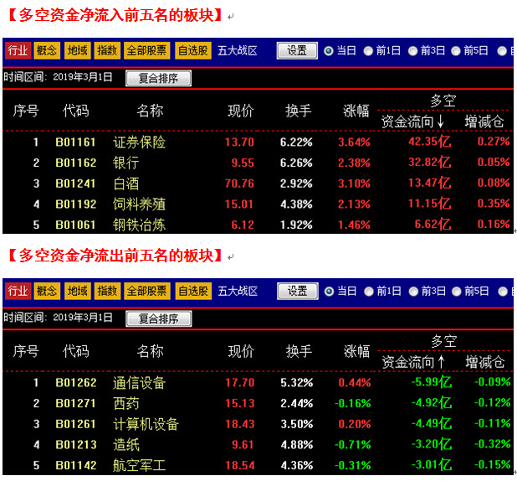This screenshot has width=517, height=481.
Task: Switch to 概念 tab in the net outflow panel
Action: [x=47, y=291]
